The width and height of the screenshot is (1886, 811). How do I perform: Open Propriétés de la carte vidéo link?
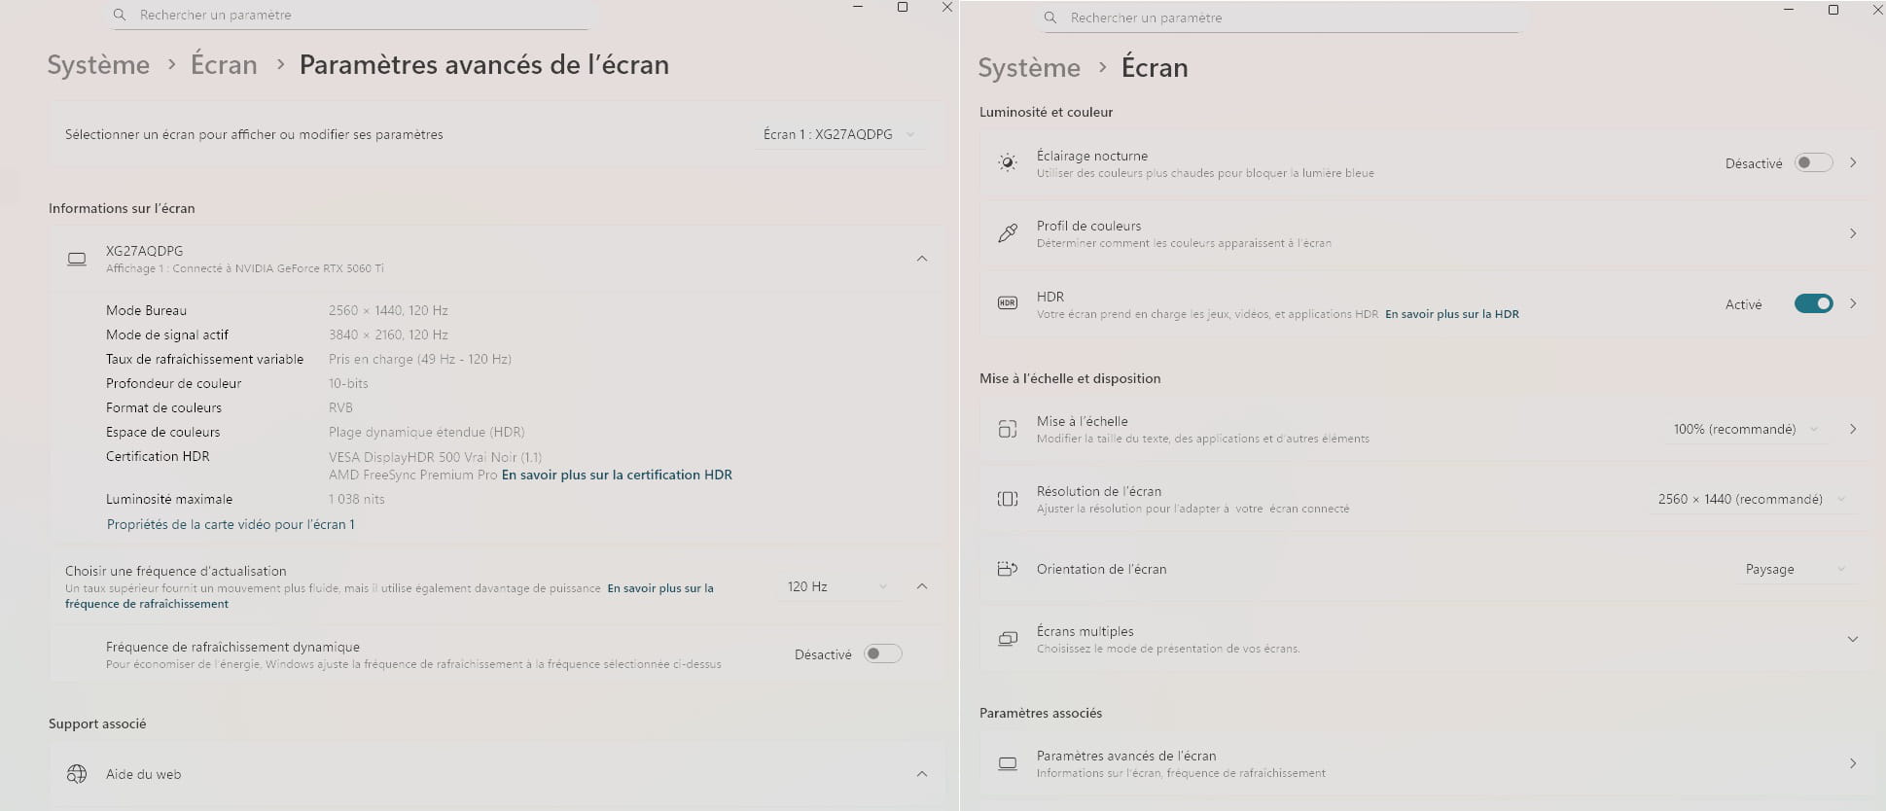coord(231,524)
